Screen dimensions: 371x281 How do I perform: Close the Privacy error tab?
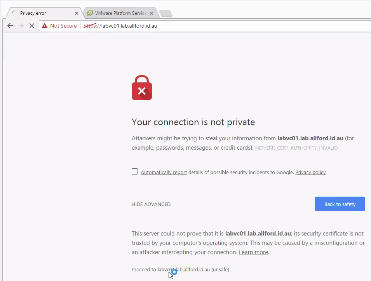77,13
